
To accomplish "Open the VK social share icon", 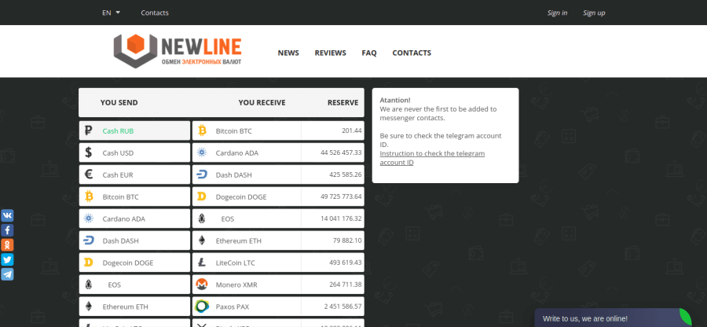I will (7, 215).
